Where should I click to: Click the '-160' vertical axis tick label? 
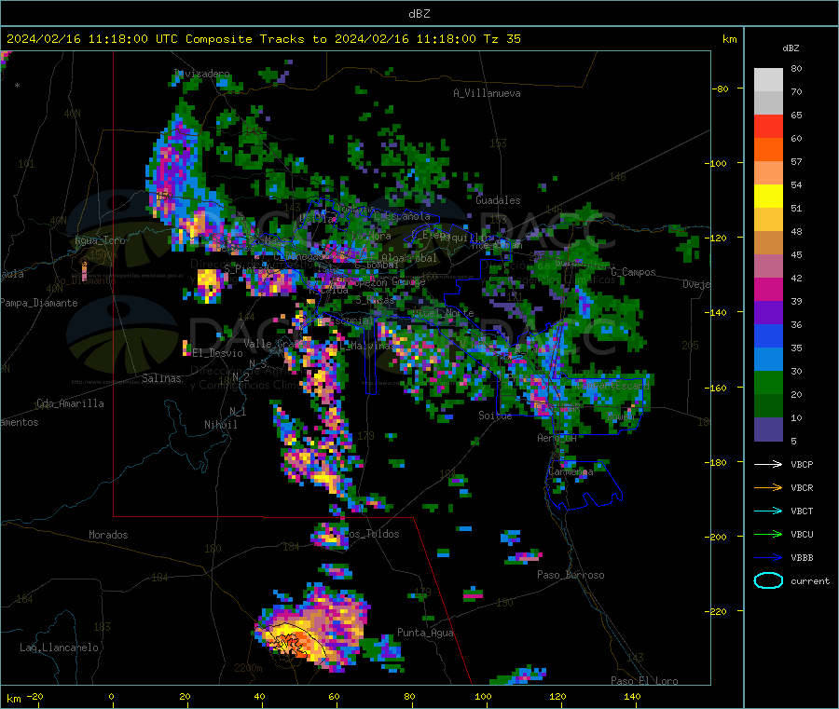[715, 388]
